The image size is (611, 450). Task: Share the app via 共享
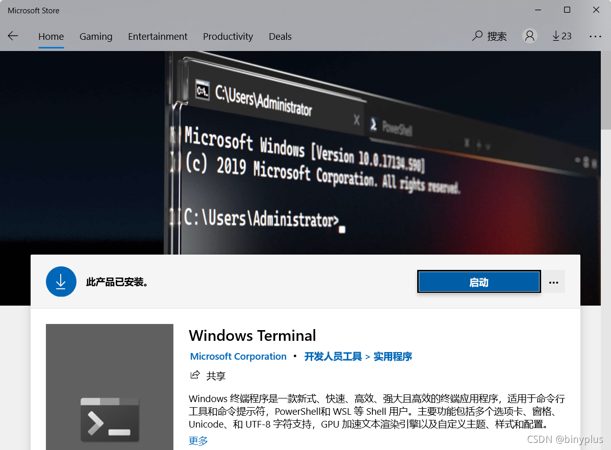click(208, 376)
